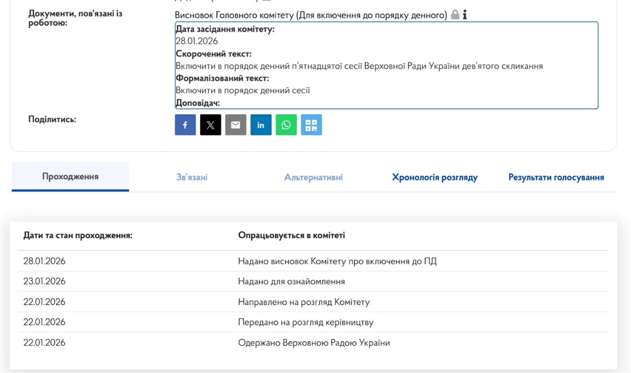This screenshot has height=373, width=631.
Task: Click the Передано на розгляд керівництву entry
Action: pos(305,322)
